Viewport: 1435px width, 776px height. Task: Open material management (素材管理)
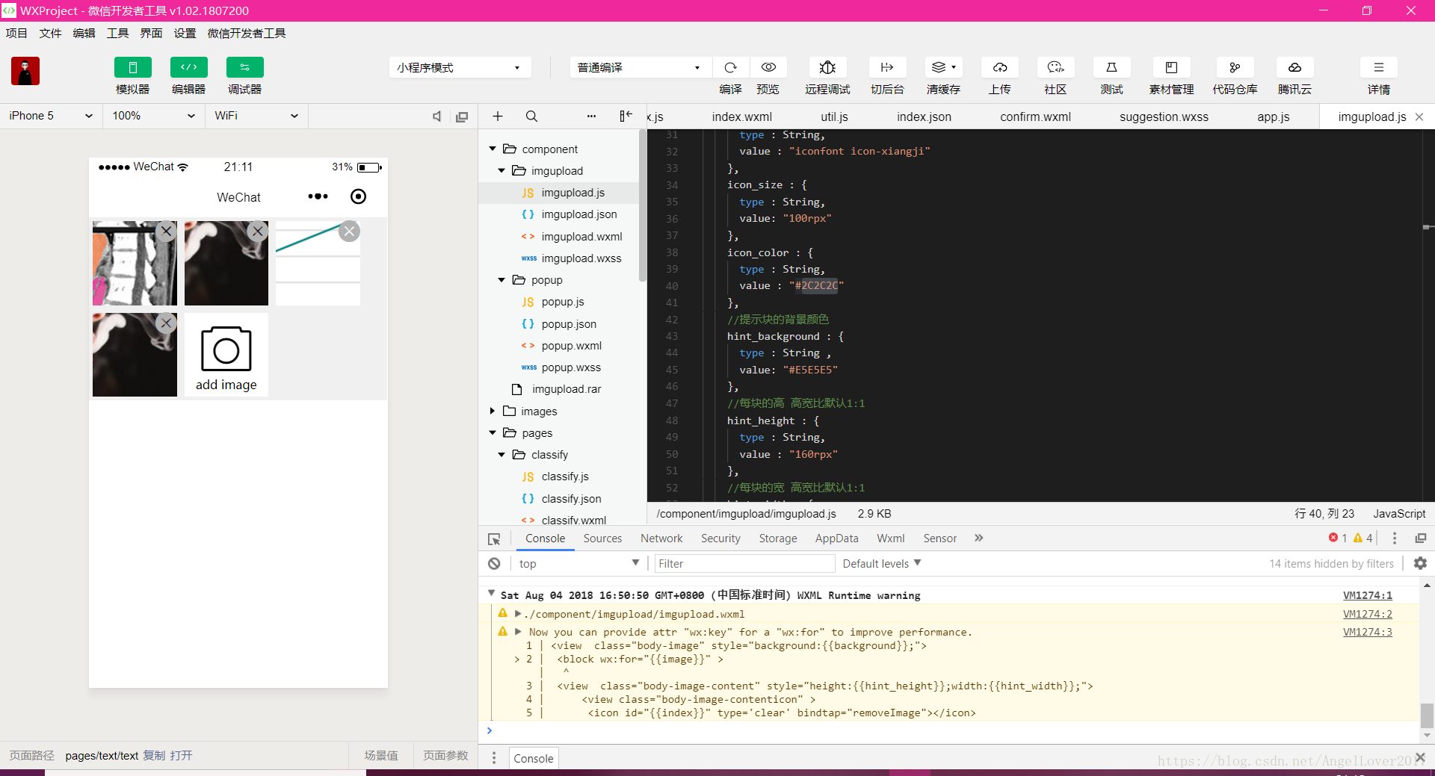click(x=1171, y=67)
